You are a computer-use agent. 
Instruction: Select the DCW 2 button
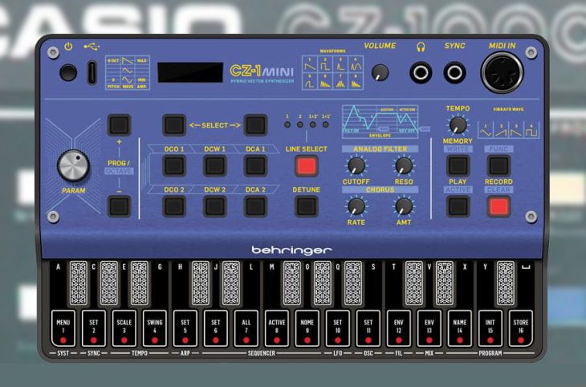215,206
